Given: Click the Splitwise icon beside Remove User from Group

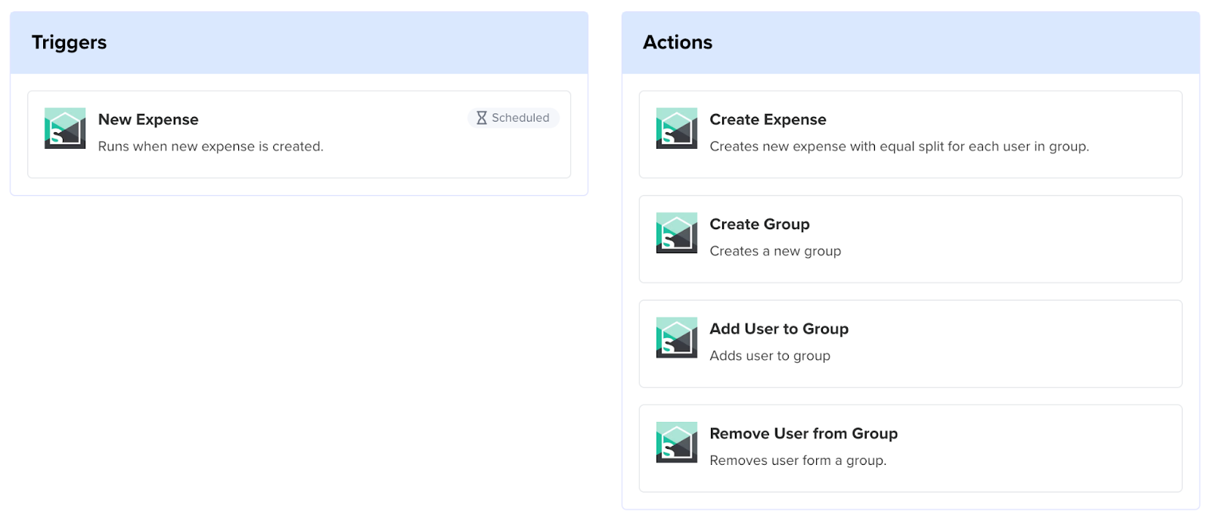Looking at the screenshot, I should pyautogui.click(x=677, y=442).
